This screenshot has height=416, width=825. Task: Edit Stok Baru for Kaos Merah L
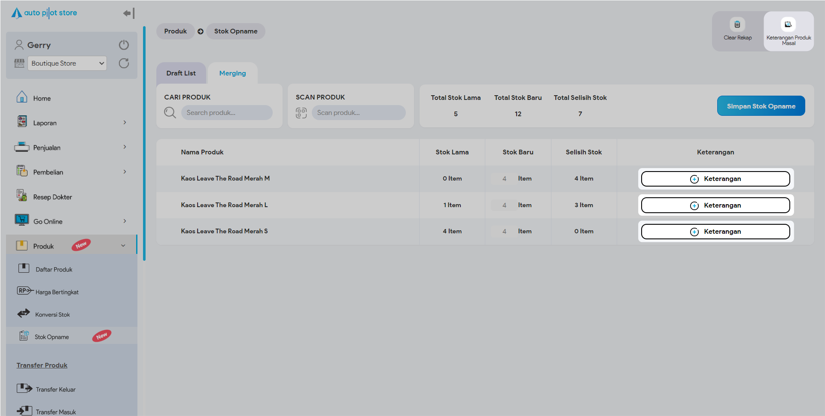pos(504,205)
